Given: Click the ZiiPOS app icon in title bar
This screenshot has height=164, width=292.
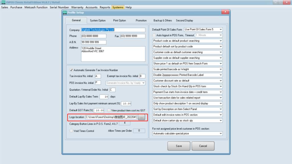Looking at the screenshot, I should tap(3, 2).
